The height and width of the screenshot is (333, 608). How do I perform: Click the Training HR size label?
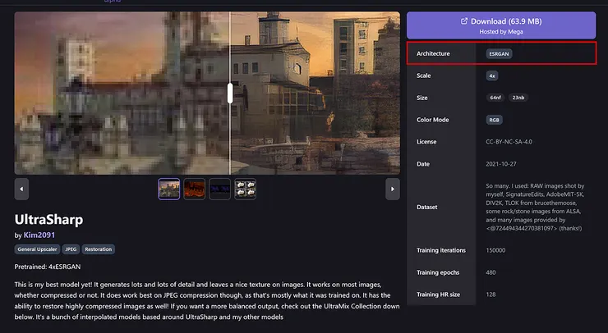438,294
